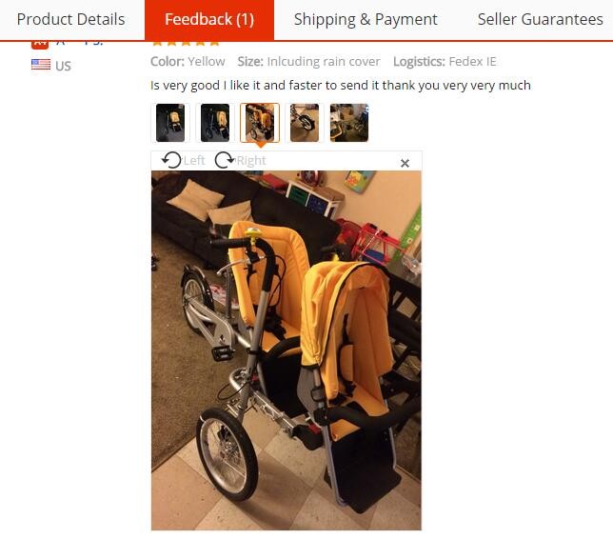The height and width of the screenshot is (539, 613).
Task: Open the second review thumbnail
Action: coord(215,123)
